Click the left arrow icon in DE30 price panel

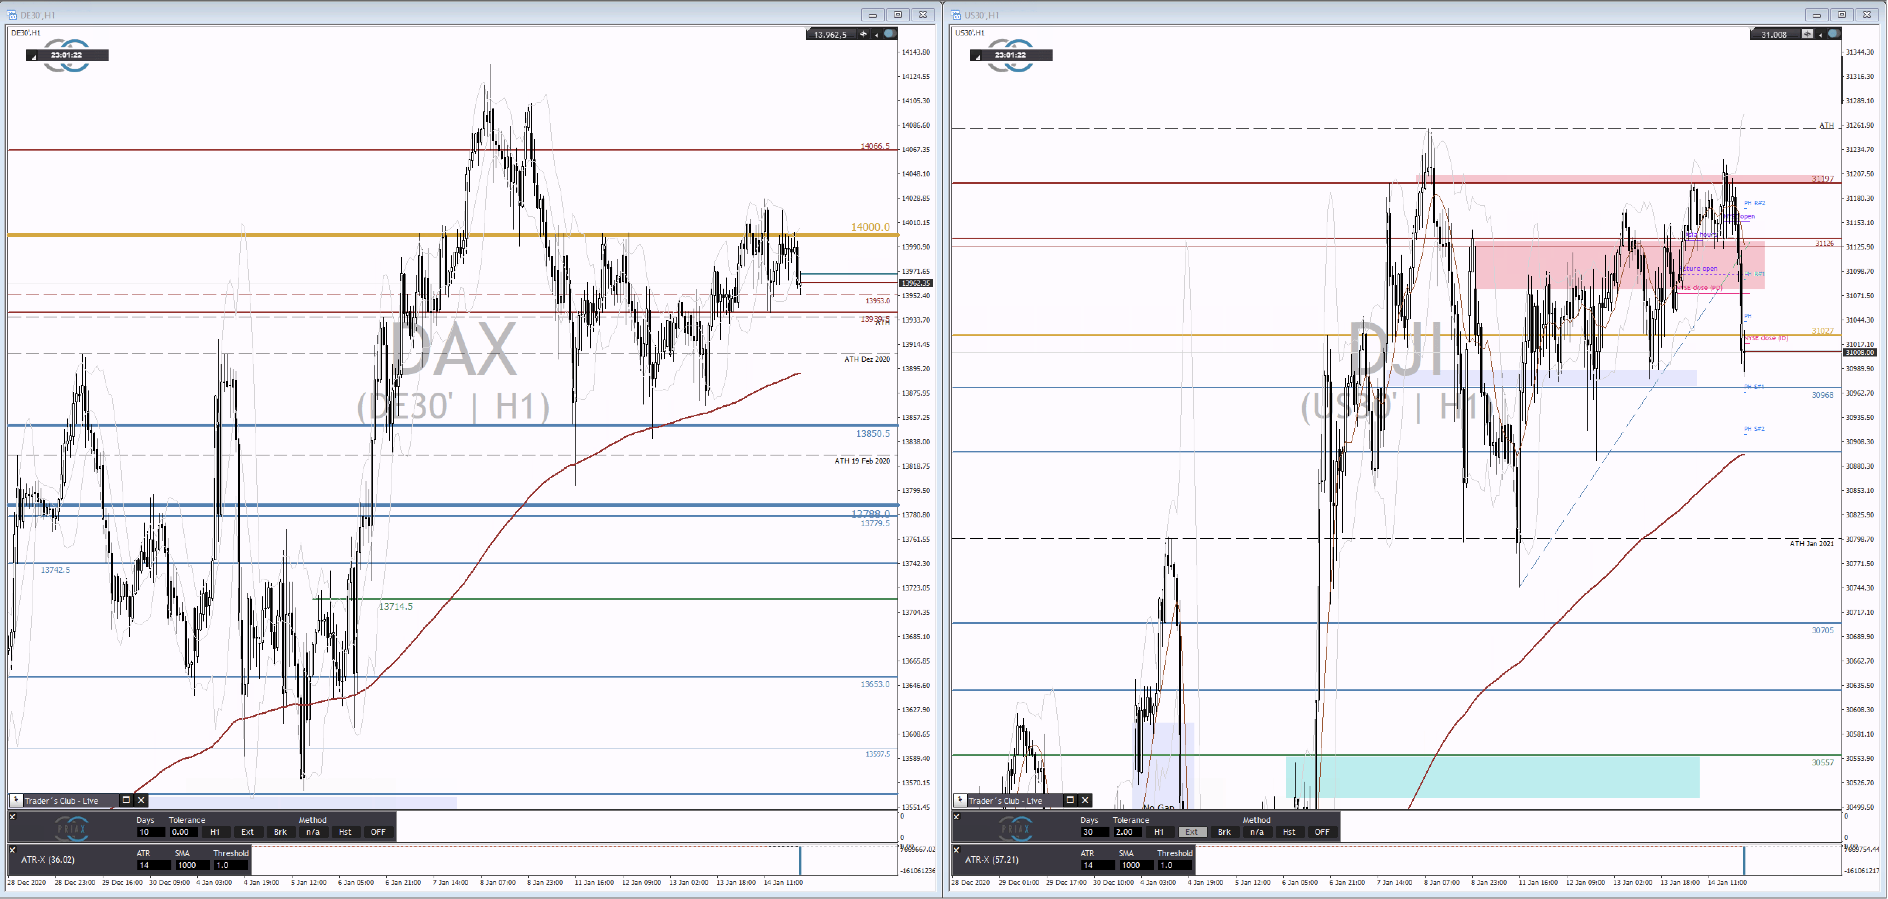876,34
